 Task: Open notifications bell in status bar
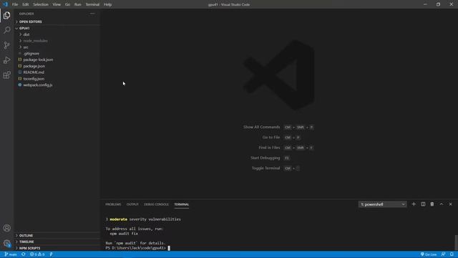(x=452, y=254)
